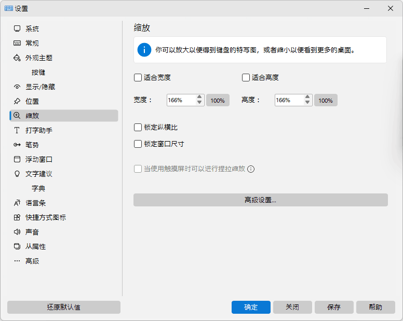403x321 pixels.
Task: Open 快捷方式图标 settings
Action: click(x=64, y=217)
